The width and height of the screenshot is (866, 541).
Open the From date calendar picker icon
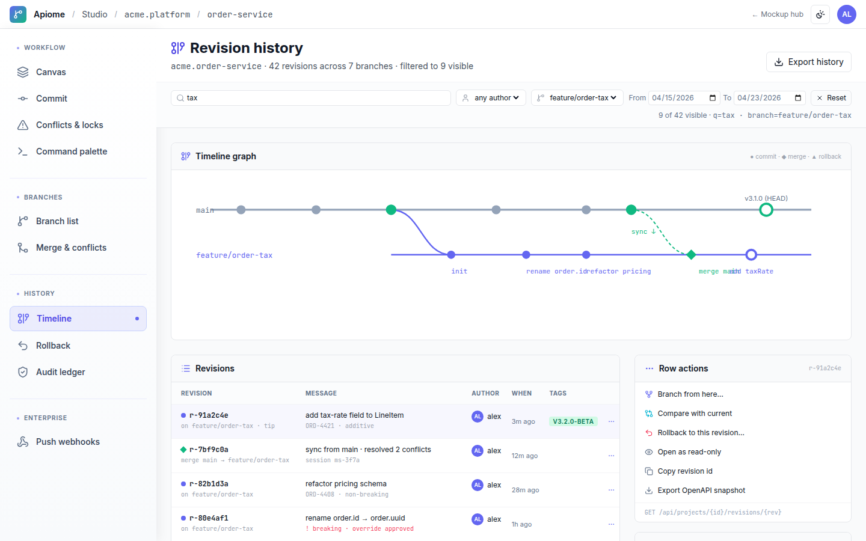(x=713, y=98)
